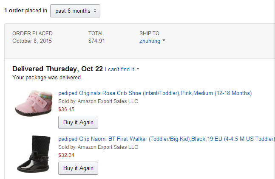Open the pink Rosa Crib Shoe thumbnail

pos(34,103)
